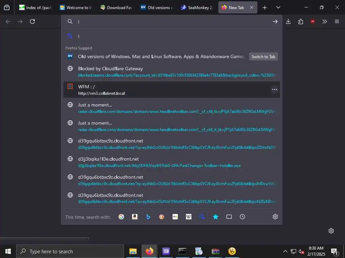Image resolution: width=345 pixels, height=258 pixels.
Task: Select Blocked by Cloudflare Gateway suggestion
Action: pos(171,72)
